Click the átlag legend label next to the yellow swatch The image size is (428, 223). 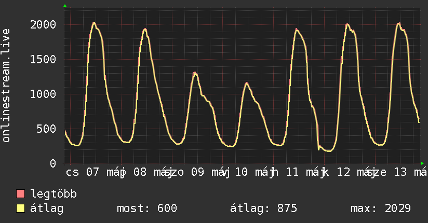(x=47, y=208)
